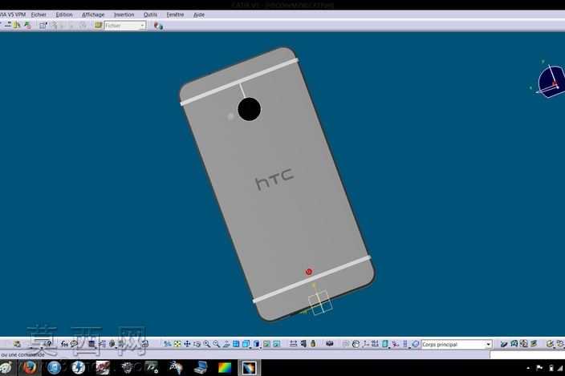The width and height of the screenshot is (565, 376).
Task: Click the Zoom Out magnifier icon
Action: point(217,344)
